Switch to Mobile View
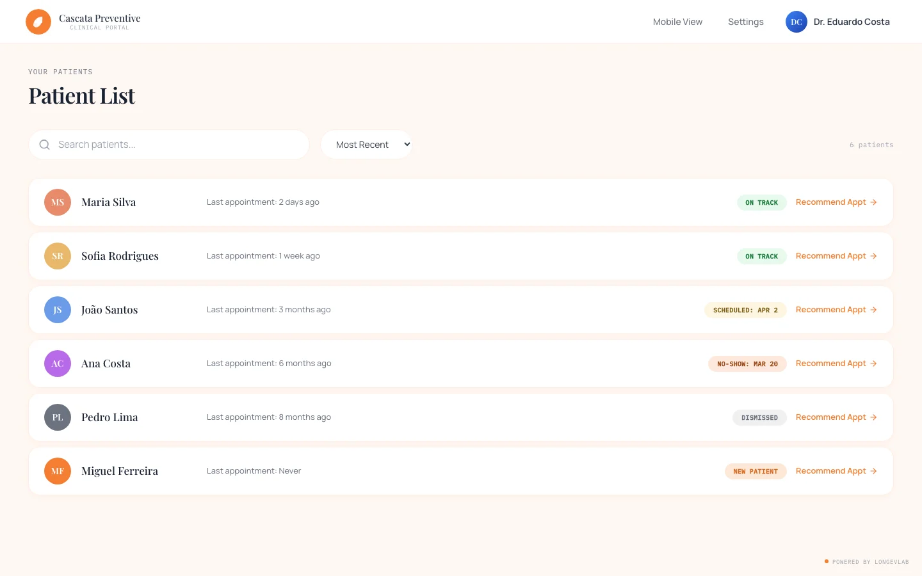This screenshot has width=922, height=576. (x=677, y=22)
